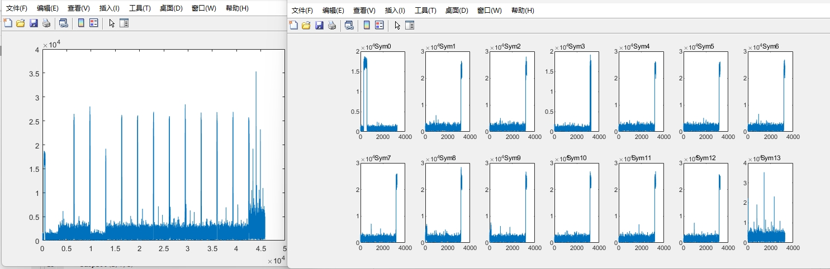Select the Sym0 subplot axes
The height and width of the screenshot is (269, 830).
382,92
